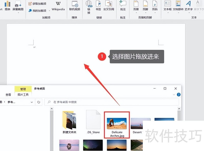204x151 pixels.
Task: Open the 图片工具 tab in Explorer
Action: coord(23,95)
